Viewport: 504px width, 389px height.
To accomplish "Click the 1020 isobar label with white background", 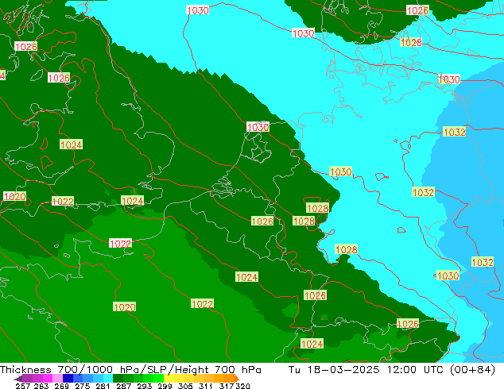I will (x=14, y=196).
